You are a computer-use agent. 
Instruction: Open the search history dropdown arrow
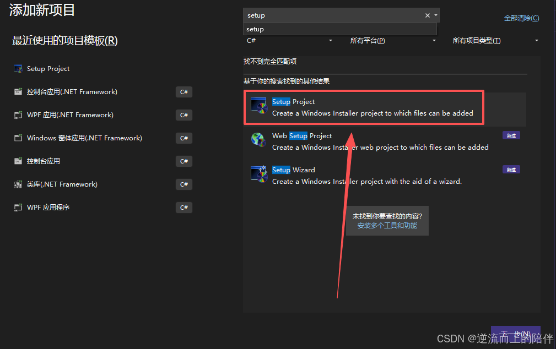pos(436,15)
